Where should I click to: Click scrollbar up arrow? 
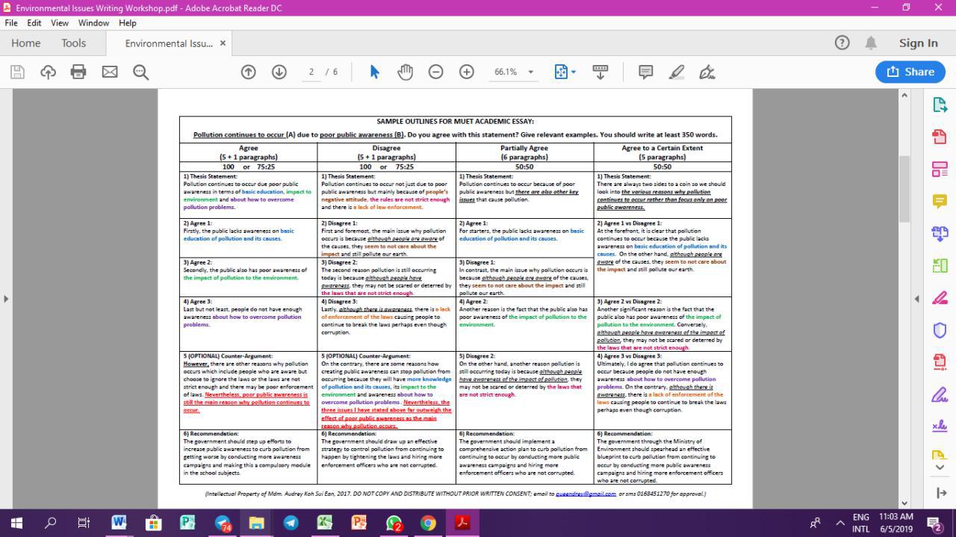(904, 95)
